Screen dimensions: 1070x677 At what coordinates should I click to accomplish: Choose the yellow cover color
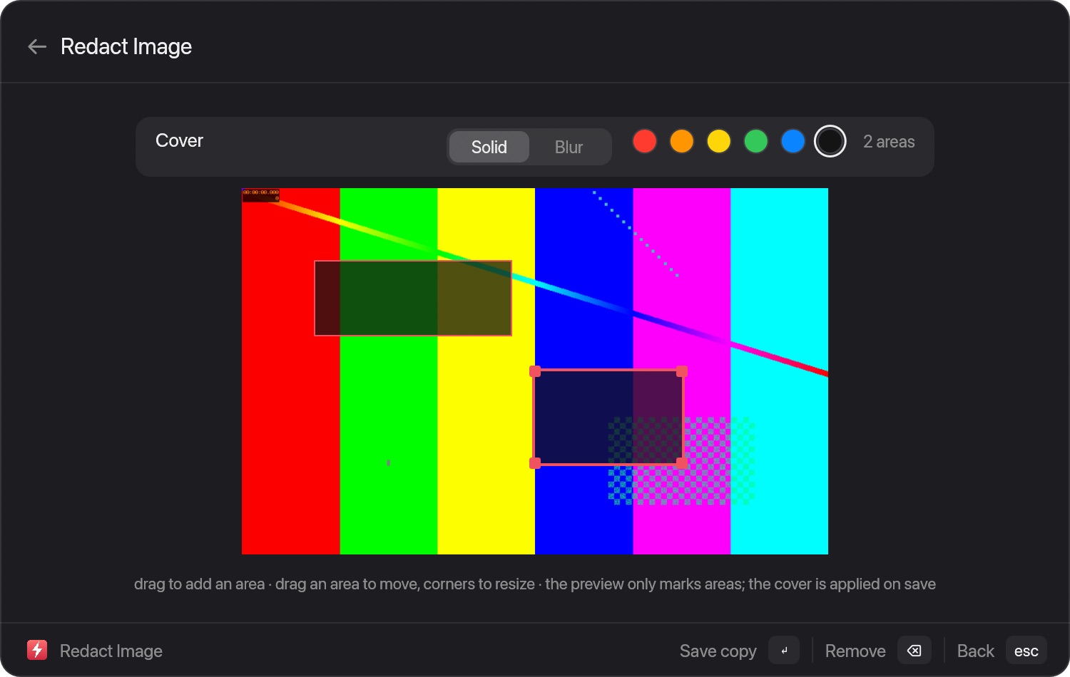tap(719, 141)
